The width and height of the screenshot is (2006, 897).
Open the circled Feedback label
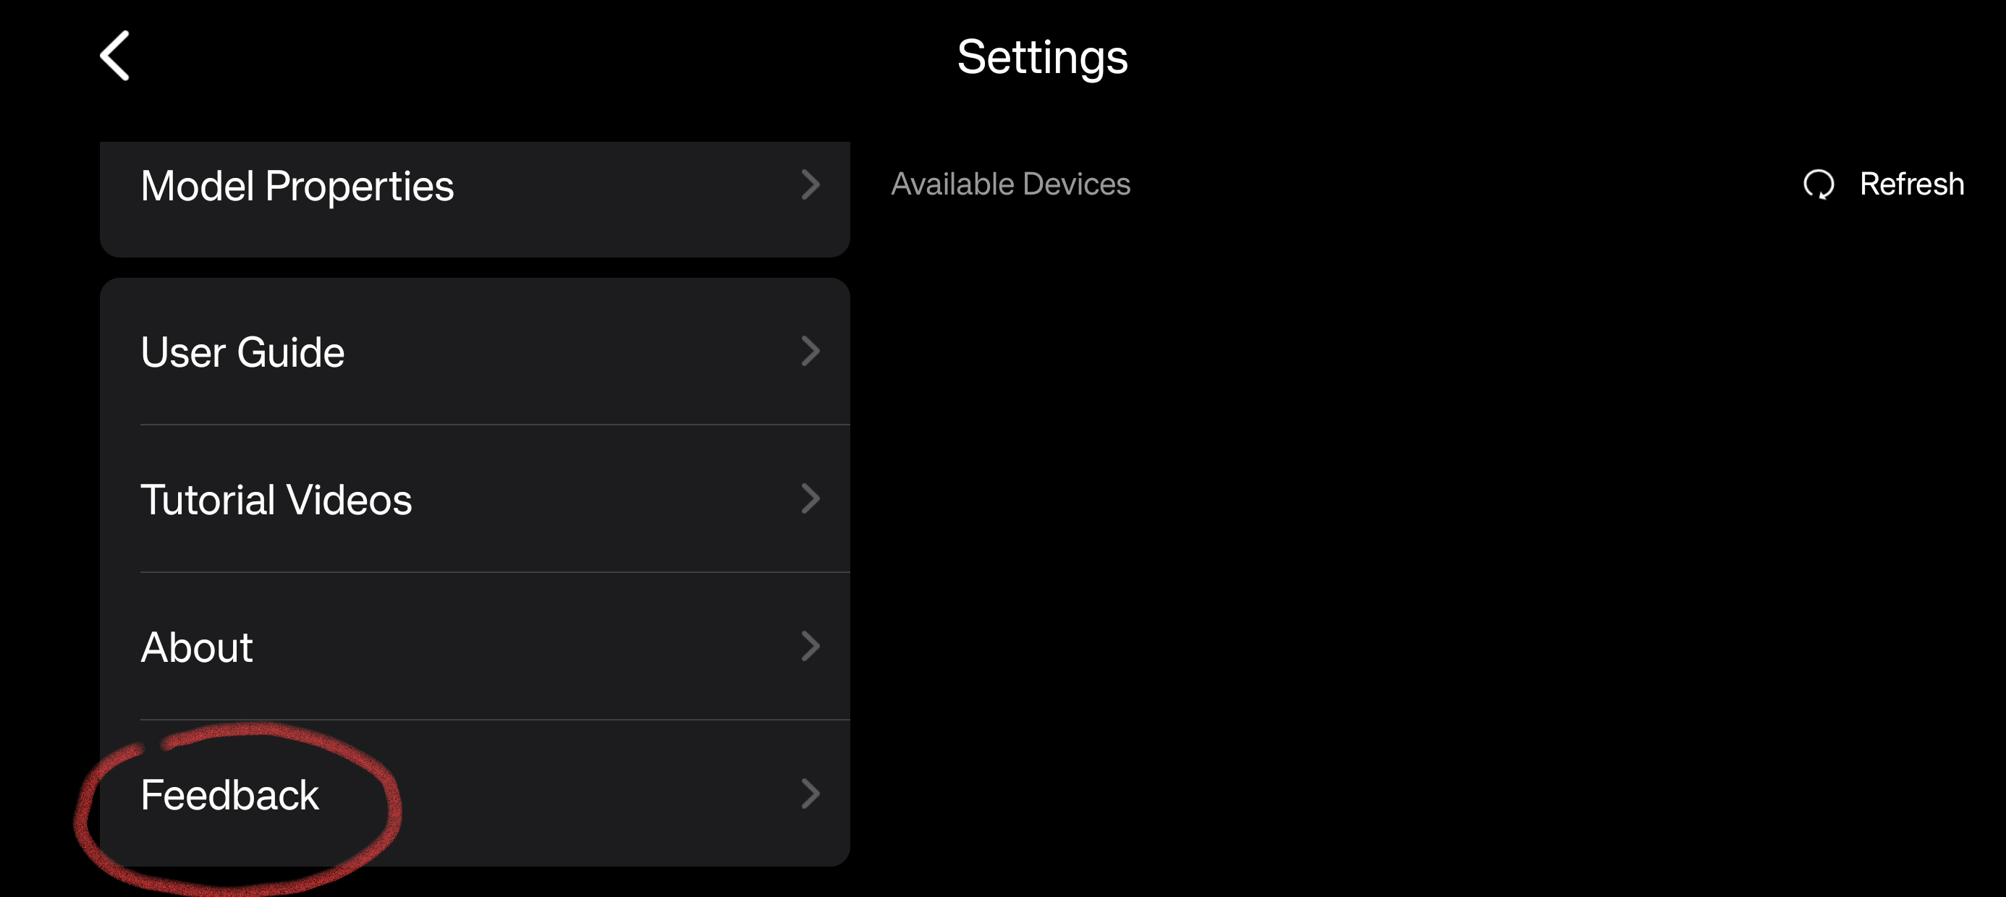click(x=229, y=795)
